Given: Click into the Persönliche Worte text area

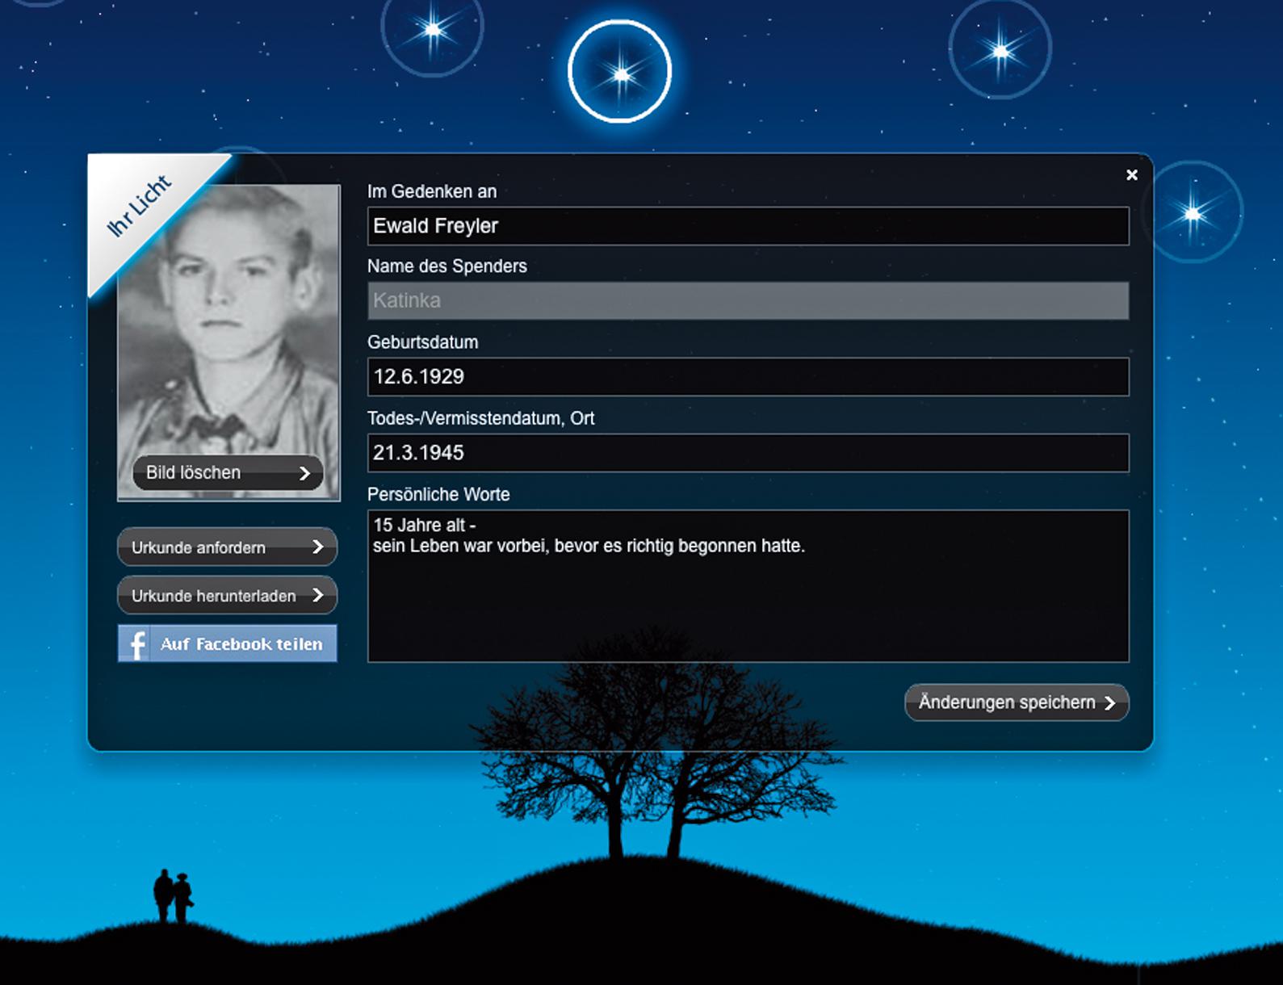Looking at the screenshot, I should [748, 586].
